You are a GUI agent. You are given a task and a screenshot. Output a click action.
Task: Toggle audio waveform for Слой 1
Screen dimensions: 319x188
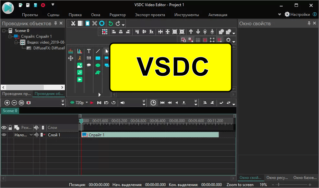(x=36, y=135)
